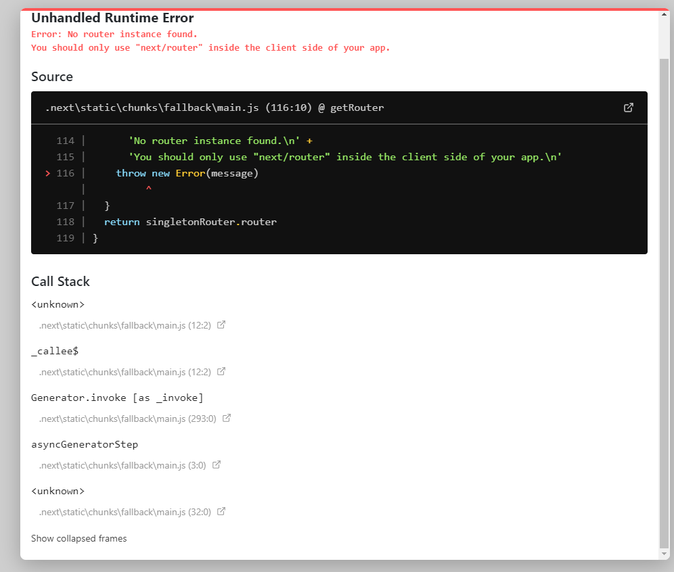Screen dimensions: 674x572
Task: Click the source path header with getRouter
Action: tap(215, 108)
